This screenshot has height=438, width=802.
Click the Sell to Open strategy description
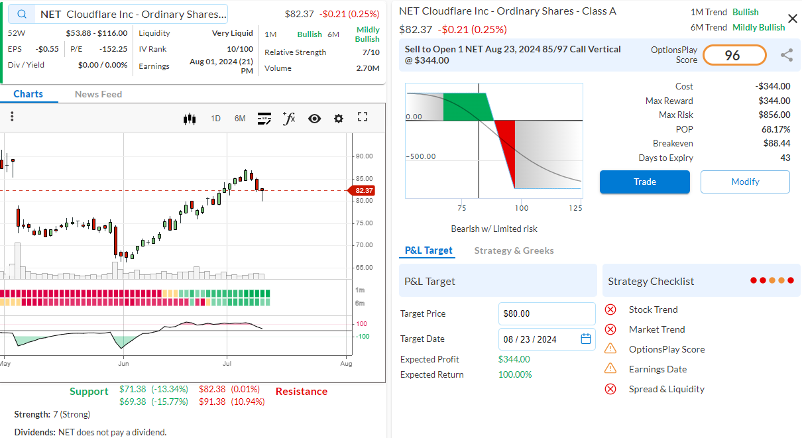click(x=513, y=55)
